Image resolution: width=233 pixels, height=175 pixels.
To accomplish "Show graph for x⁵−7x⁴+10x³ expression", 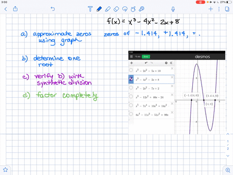I will pyautogui.click(x=131, y=105).
